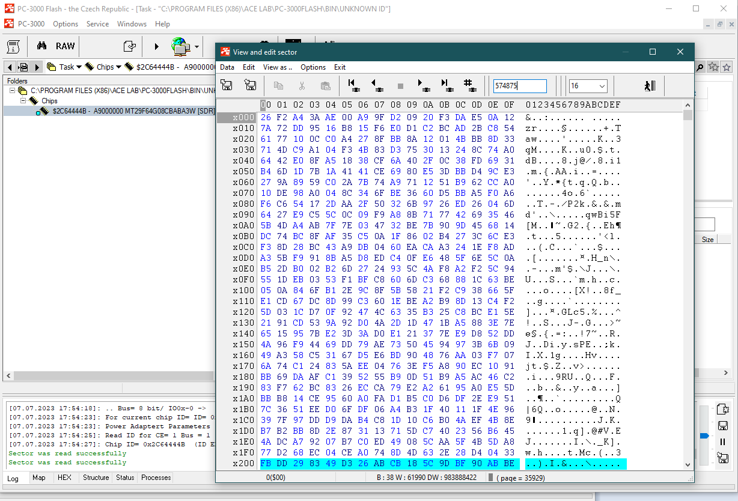Collapse the C:\PROGRAM FILES root folder node
Image resolution: width=738 pixels, height=501 pixels.
(x=13, y=91)
